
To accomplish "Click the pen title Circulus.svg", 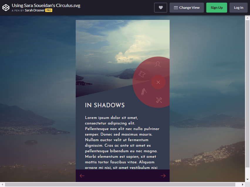I will tap(46, 6).
